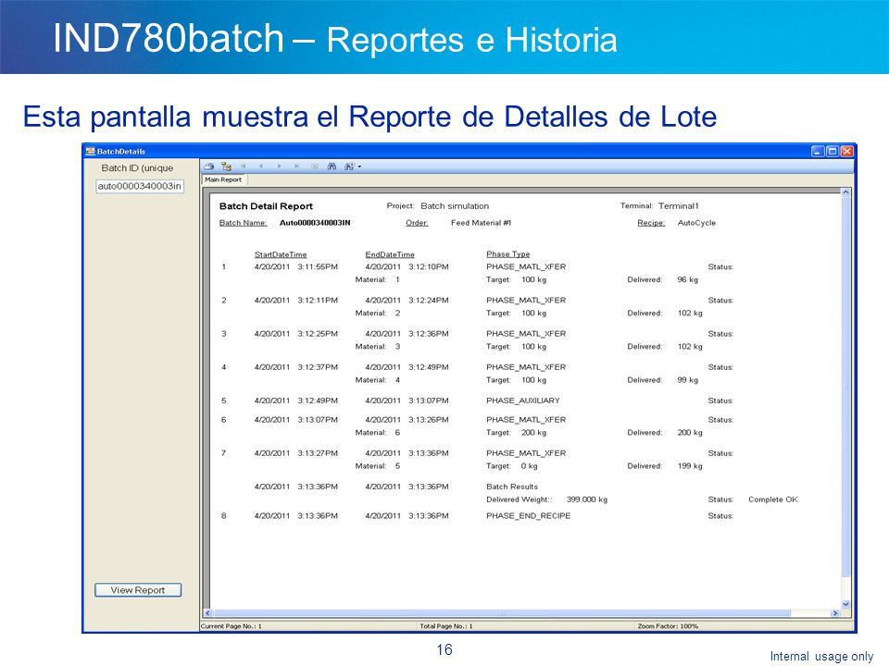
Task: Close the current report view icon
Action: click(x=315, y=166)
